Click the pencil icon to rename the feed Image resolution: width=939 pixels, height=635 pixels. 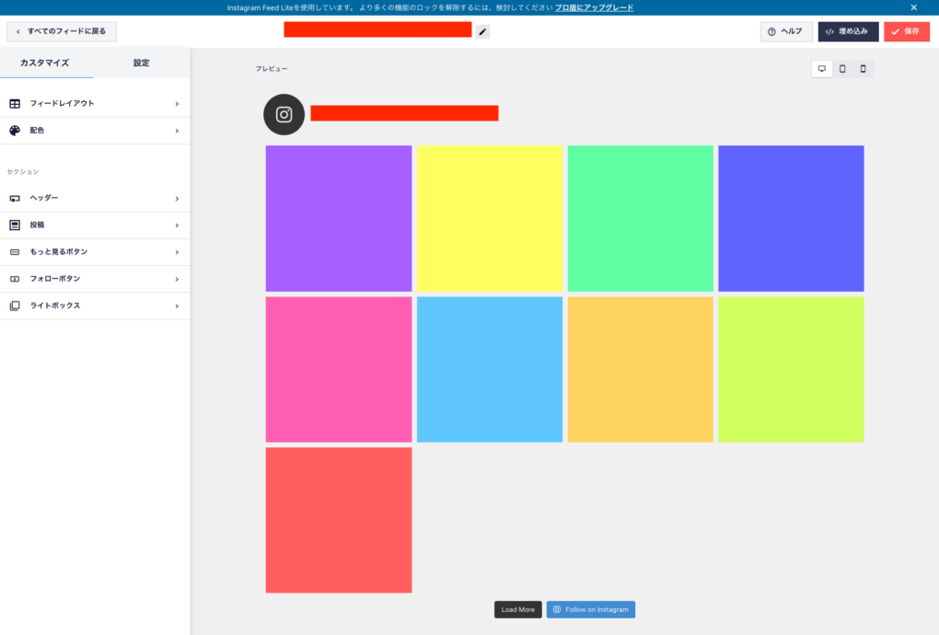coord(482,30)
